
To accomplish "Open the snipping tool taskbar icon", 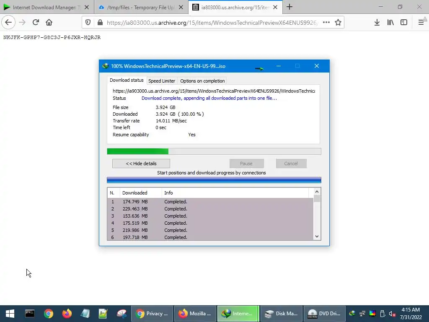I will pos(121,314).
